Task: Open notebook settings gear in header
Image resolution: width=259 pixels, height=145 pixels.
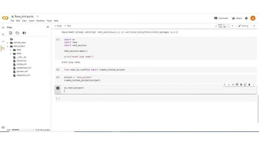Action: pyautogui.click(x=246, y=18)
